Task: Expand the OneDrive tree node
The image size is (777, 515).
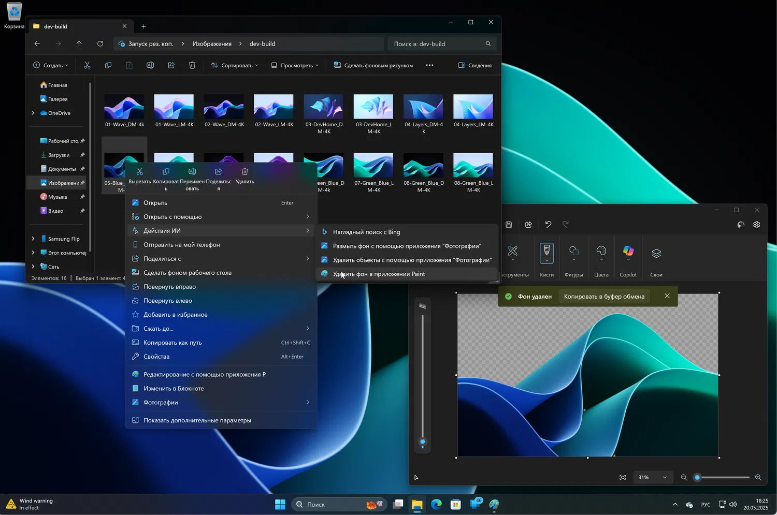Action: (x=33, y=113)
